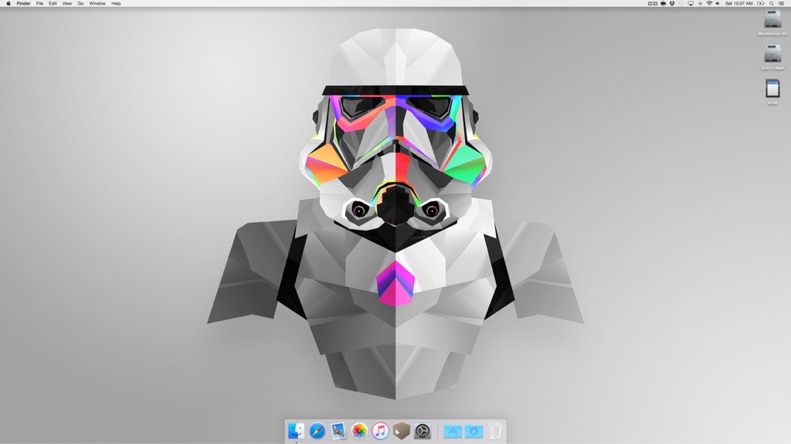
Task: Open the Applications folder stack in Dock
Action: click(453, 432)
